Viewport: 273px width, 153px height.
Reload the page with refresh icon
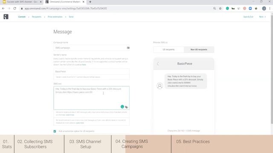click(x=15, y=8)
